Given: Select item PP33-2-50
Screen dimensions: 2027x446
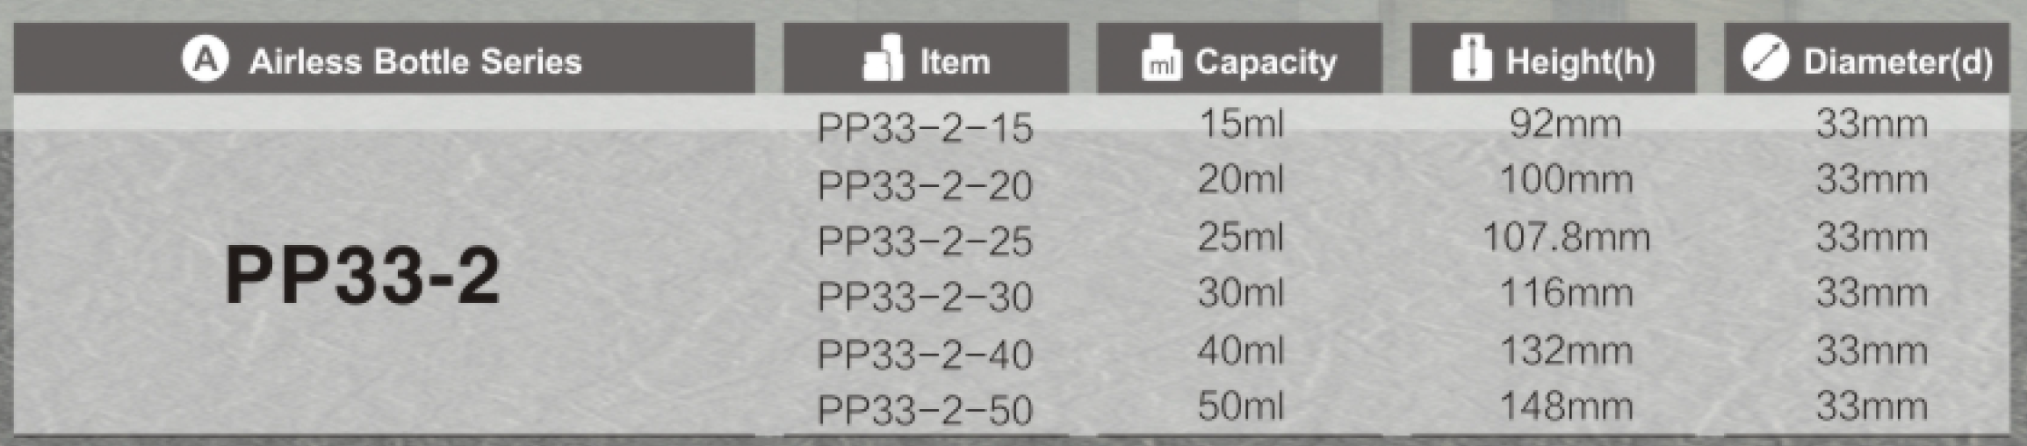Looking at the screenshot, I should coord(925,410).
